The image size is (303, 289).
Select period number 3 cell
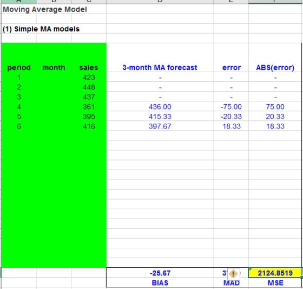(x=19, y=97)
